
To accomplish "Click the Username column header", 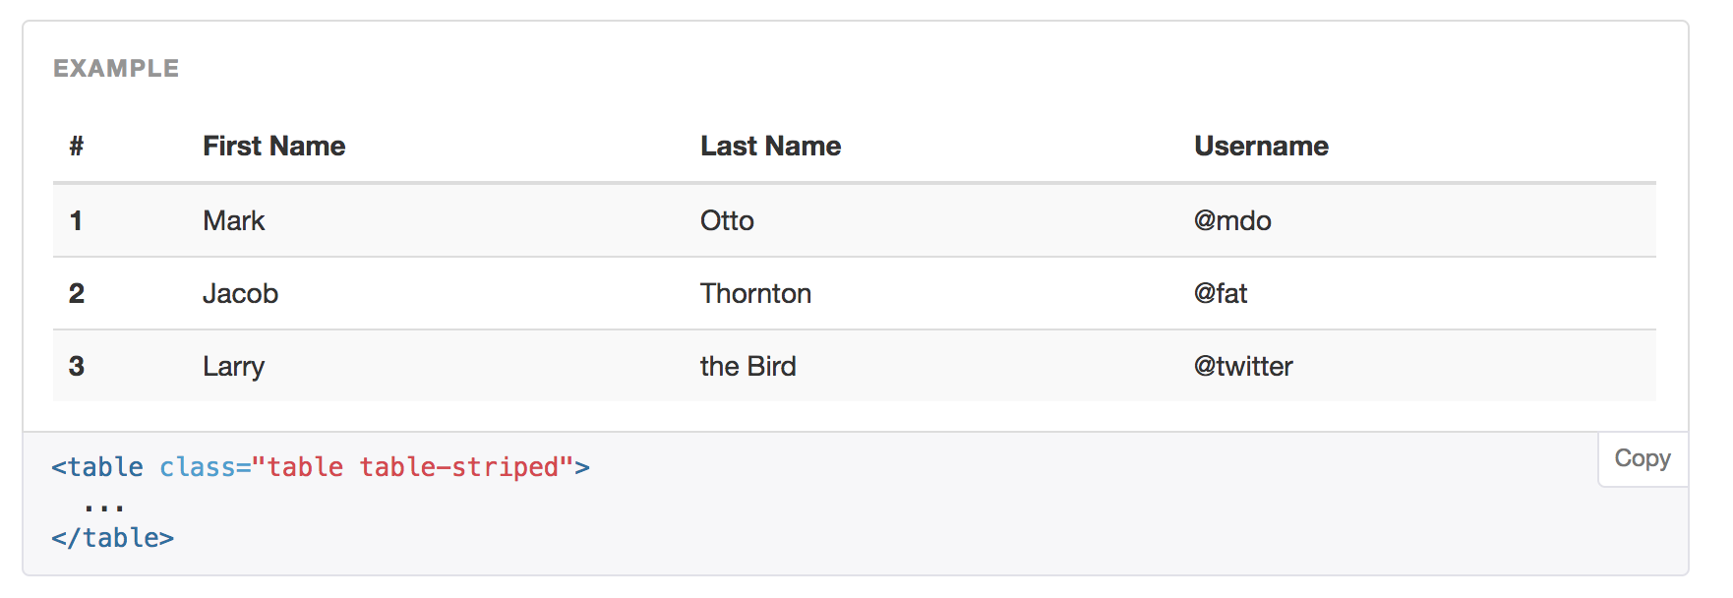I will (x=1261, y=147).
